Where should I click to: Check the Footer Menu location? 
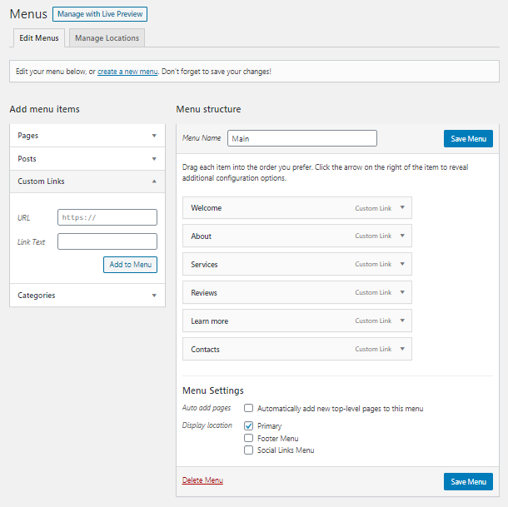248,438
